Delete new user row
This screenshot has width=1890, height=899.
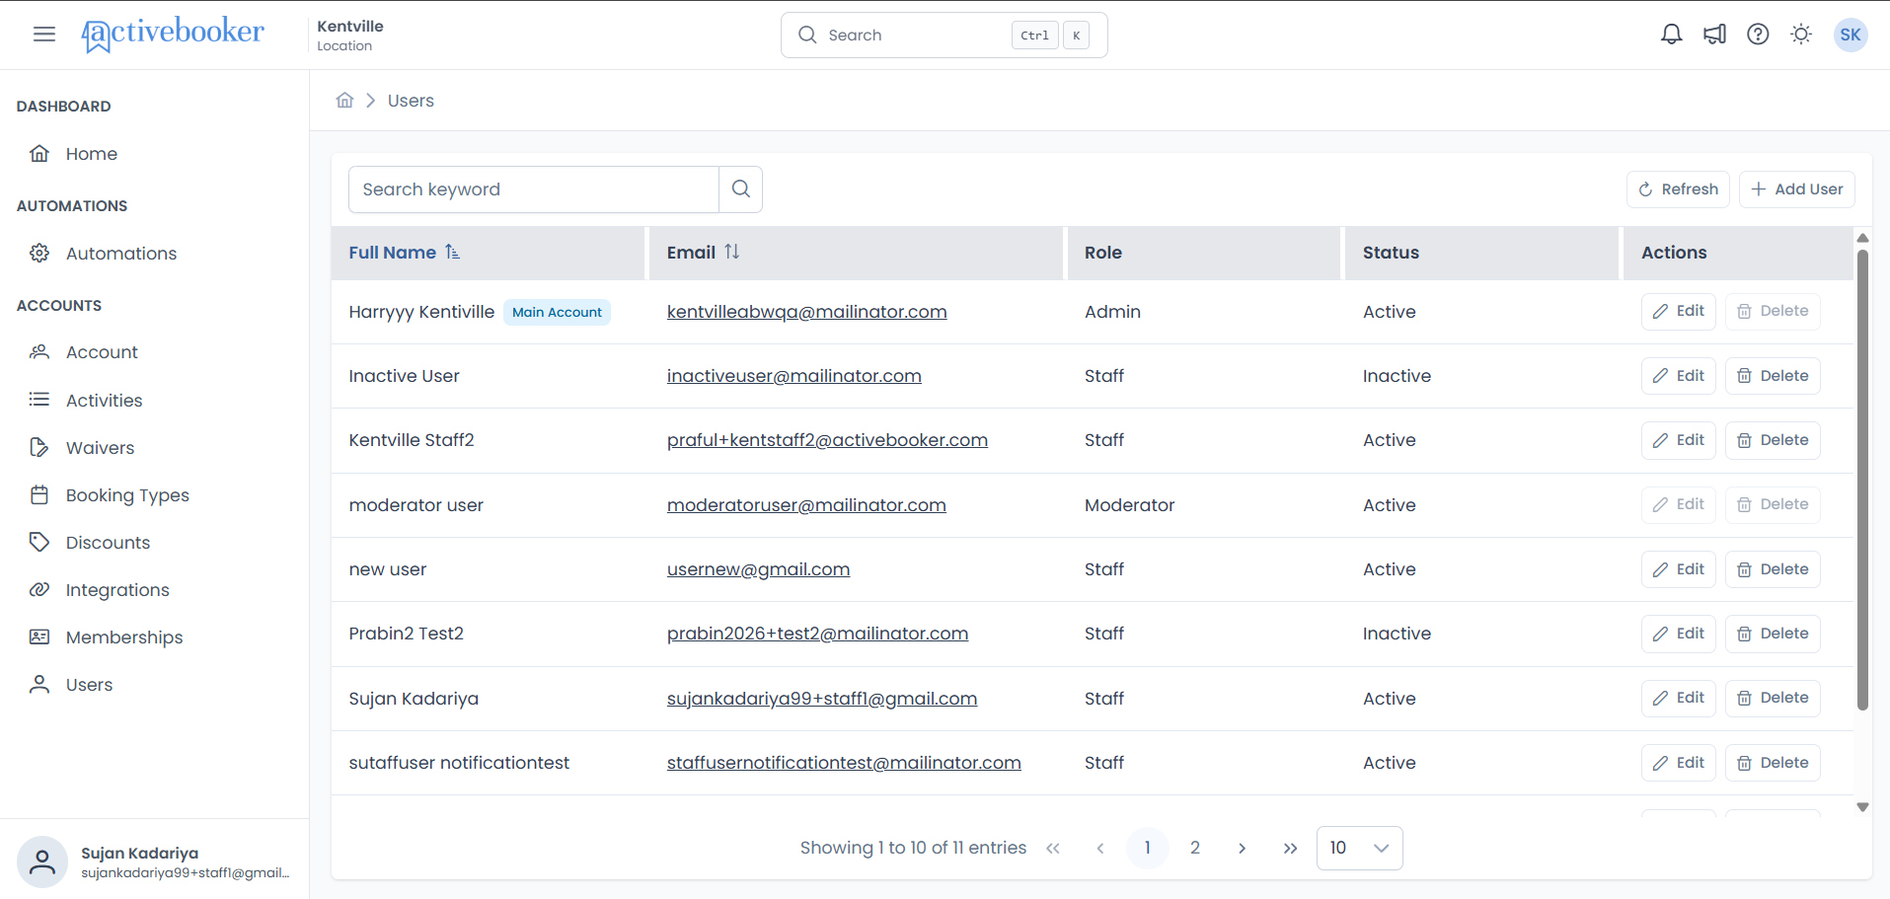pyautogui.click(x=1773, y=569)
